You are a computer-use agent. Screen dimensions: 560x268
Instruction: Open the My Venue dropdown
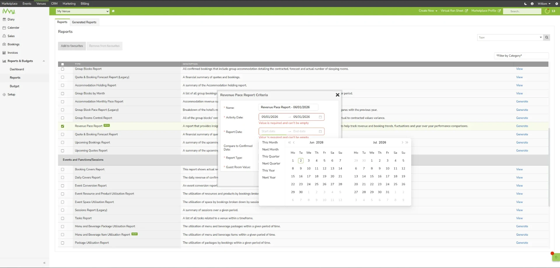[83, 11]
